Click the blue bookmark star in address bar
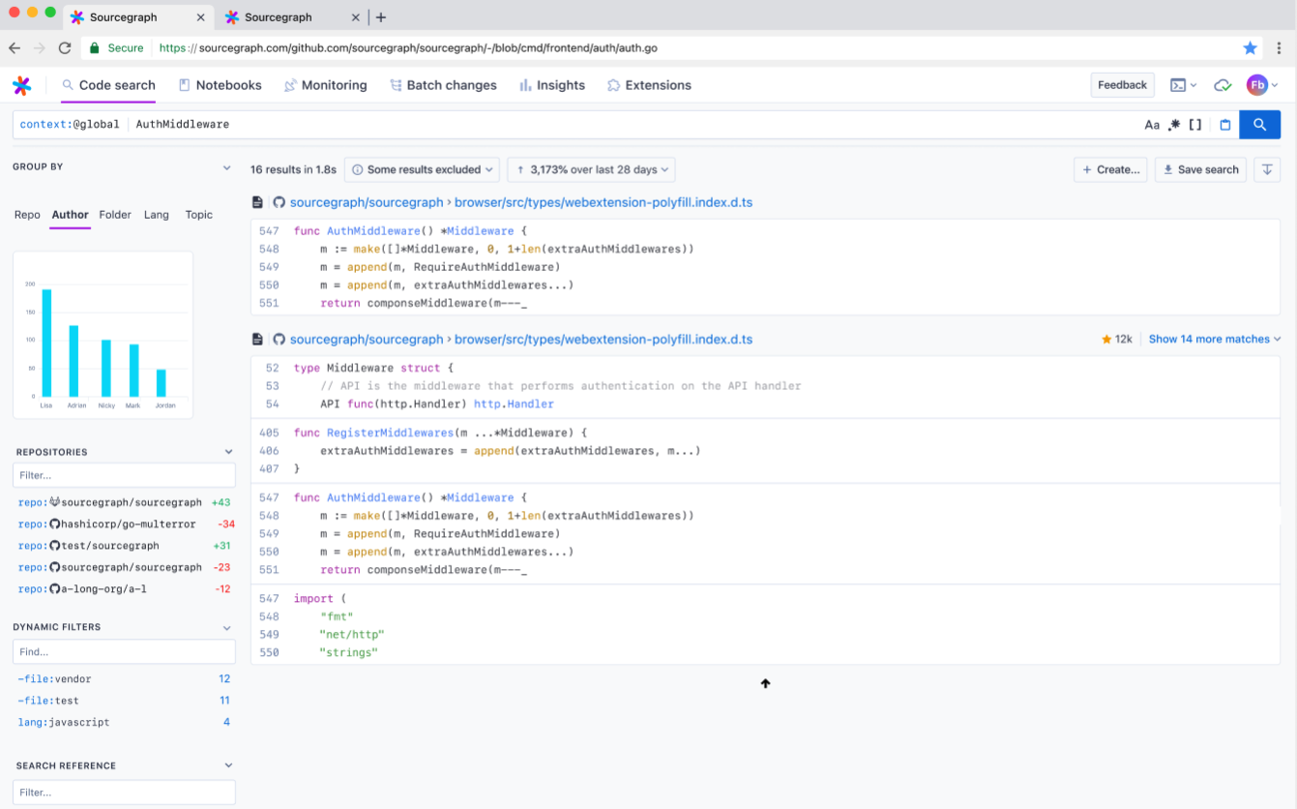The image size is (1297, 809). coord(1250,47)
